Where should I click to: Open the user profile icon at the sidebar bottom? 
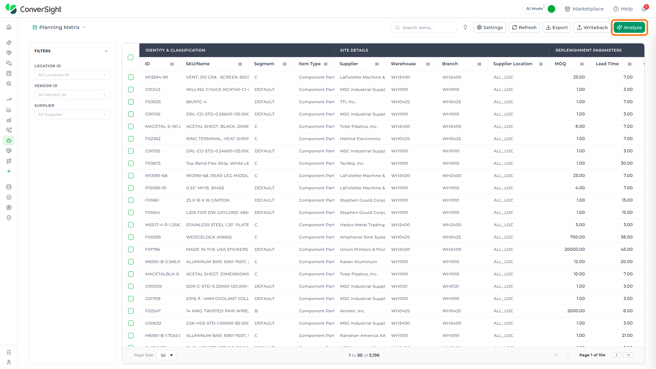(x=9, y=362)
